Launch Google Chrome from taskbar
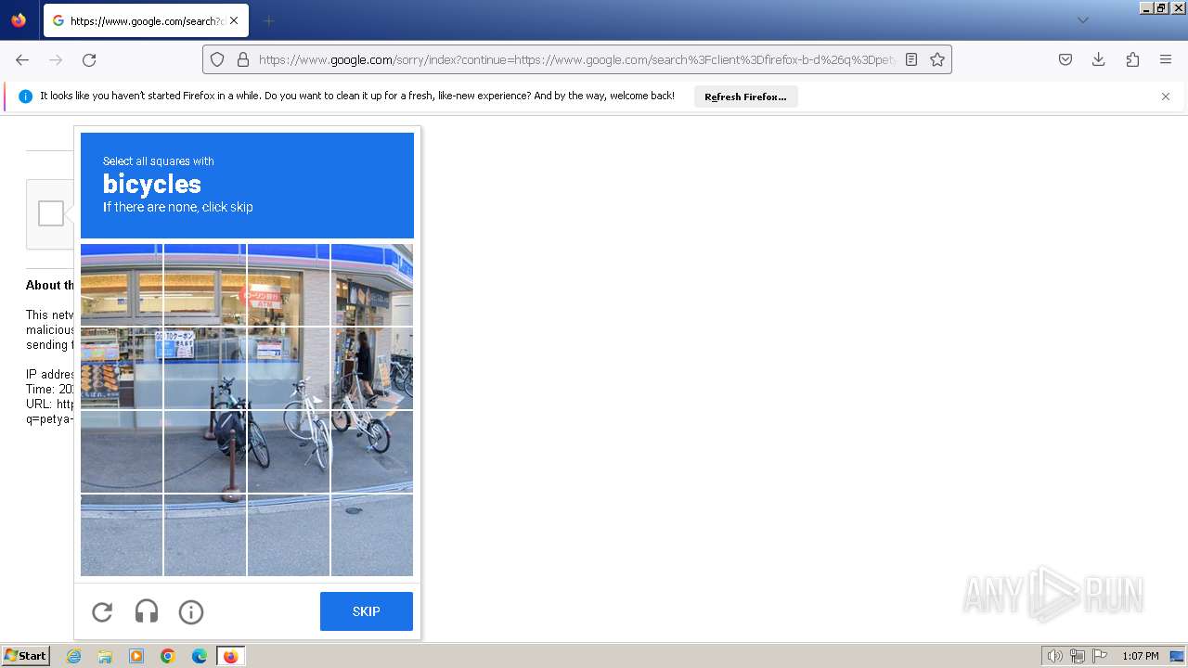This screenshot has height=668, width=1188. (x=168, y=656)
